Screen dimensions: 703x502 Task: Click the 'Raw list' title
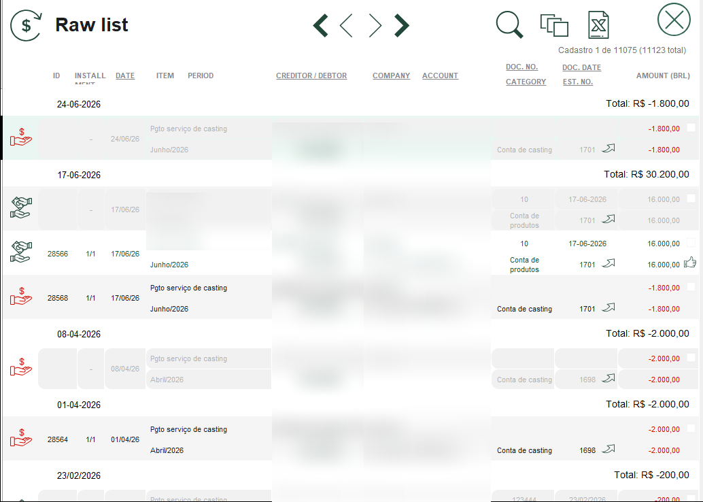[x=92, y=24]
